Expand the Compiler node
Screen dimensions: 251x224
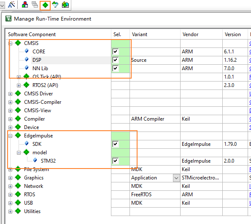[11, 119]
